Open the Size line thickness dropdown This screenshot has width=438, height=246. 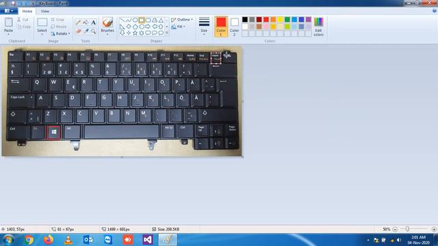[x=204, y=27]
